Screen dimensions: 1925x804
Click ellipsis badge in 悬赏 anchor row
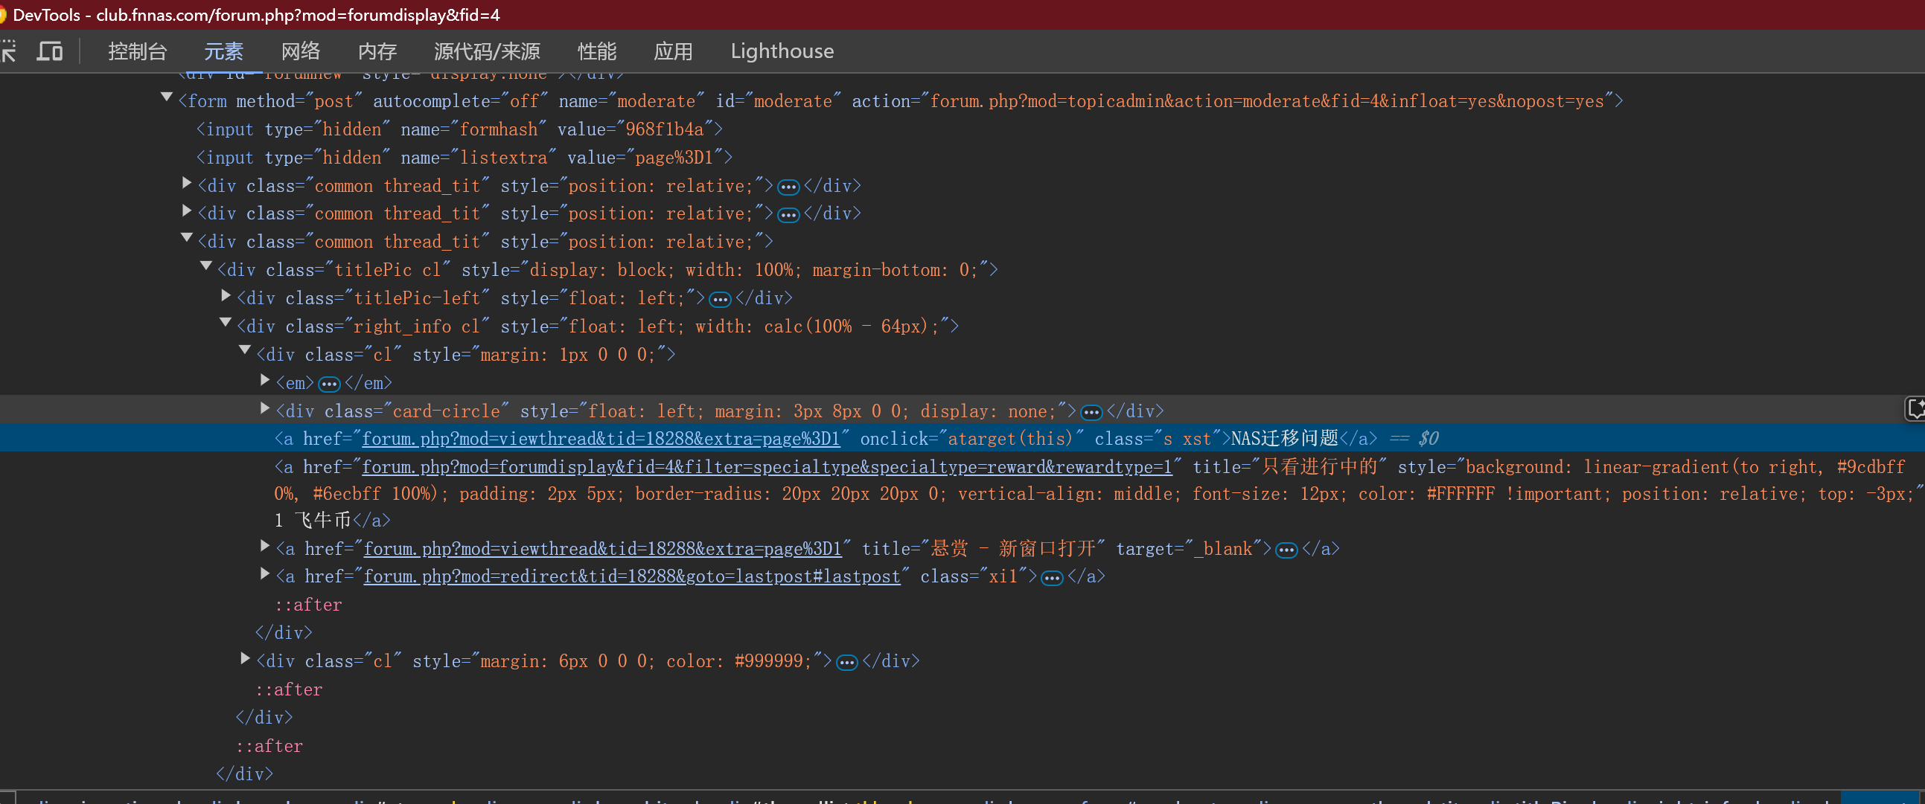point(1286,550)
